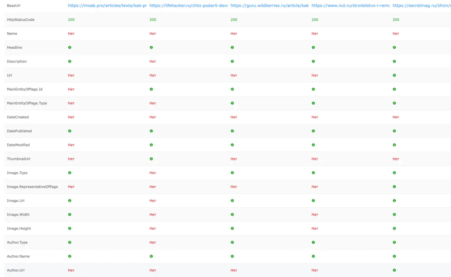
Task: Click Image.RepresentativeOfPage green icon for secretmag.ru
Action: coord(394,187)
